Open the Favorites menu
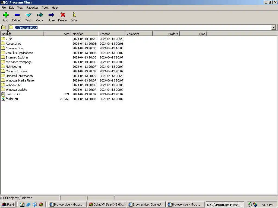278x208 pixels. [33, 8]
